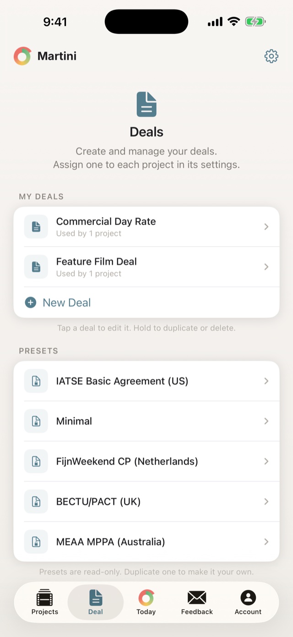Open the MEAA MPPA (Australia) chevron

tap(266, 542)
